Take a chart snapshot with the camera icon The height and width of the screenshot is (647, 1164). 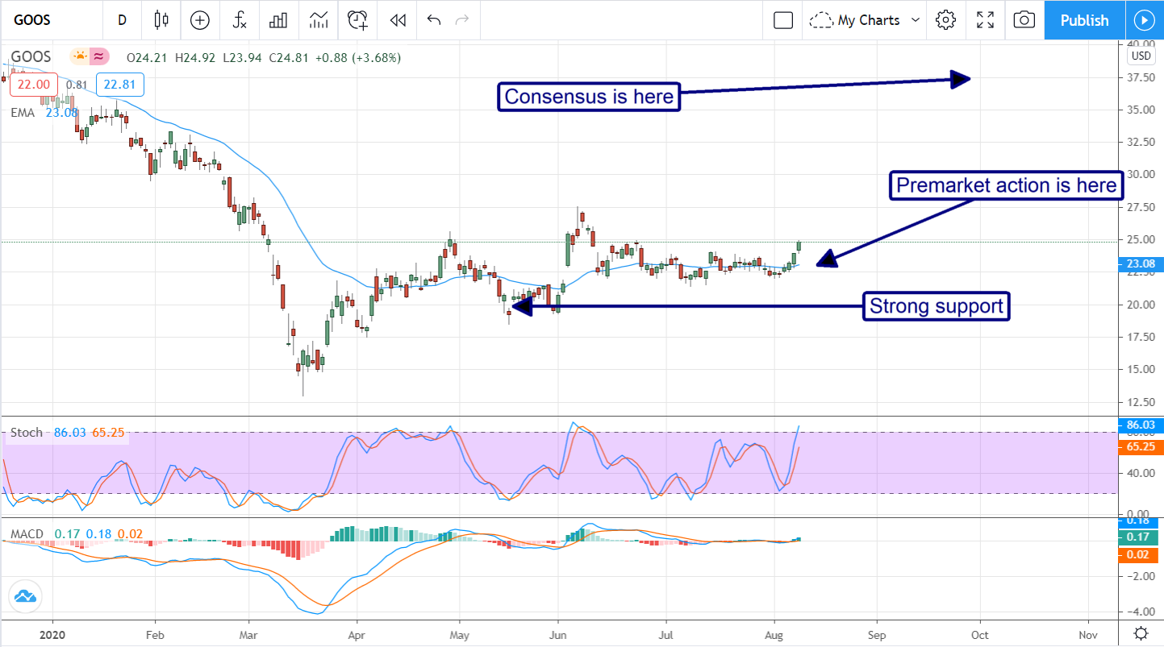point(1024,20)
